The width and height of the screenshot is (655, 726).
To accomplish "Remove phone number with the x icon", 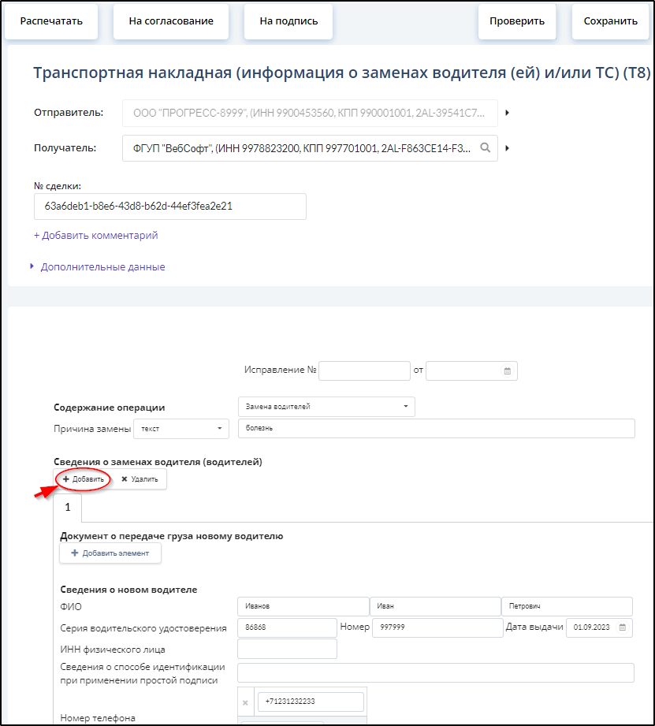I will (x=245, y=703).
